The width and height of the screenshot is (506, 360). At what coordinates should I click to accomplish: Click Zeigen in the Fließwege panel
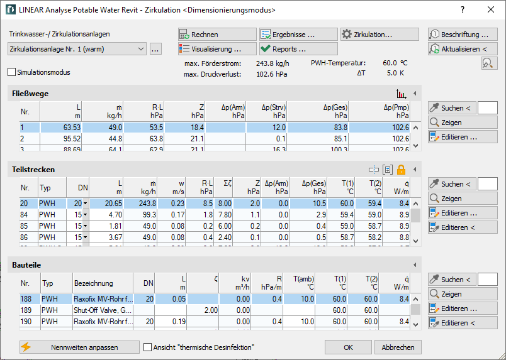(x=463, y=123)
